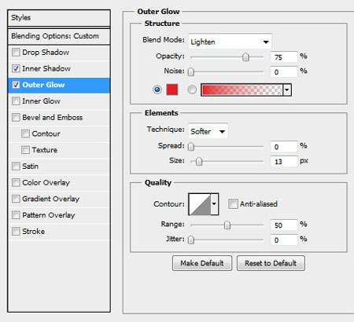This screenshot has height=322, width=354.
Task: Open the gradient picker dropdown arrow
Action: (287, 90)
